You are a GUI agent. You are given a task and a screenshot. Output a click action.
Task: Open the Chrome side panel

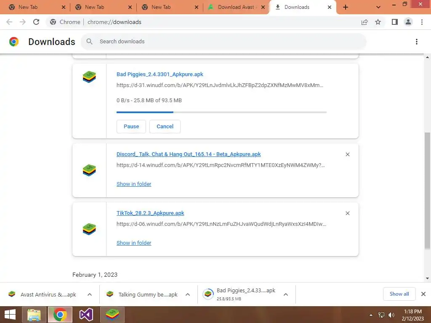(x=395, y=22)
